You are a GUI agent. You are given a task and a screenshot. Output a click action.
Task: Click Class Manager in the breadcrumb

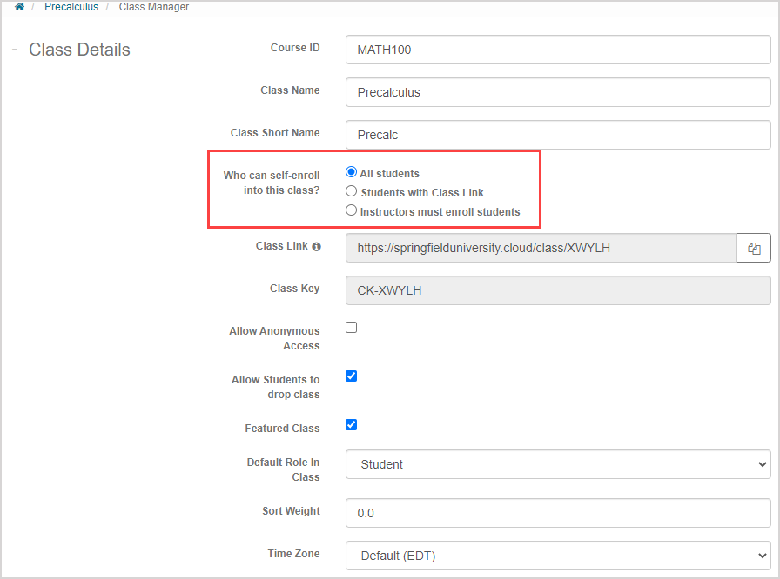(154, 7)
